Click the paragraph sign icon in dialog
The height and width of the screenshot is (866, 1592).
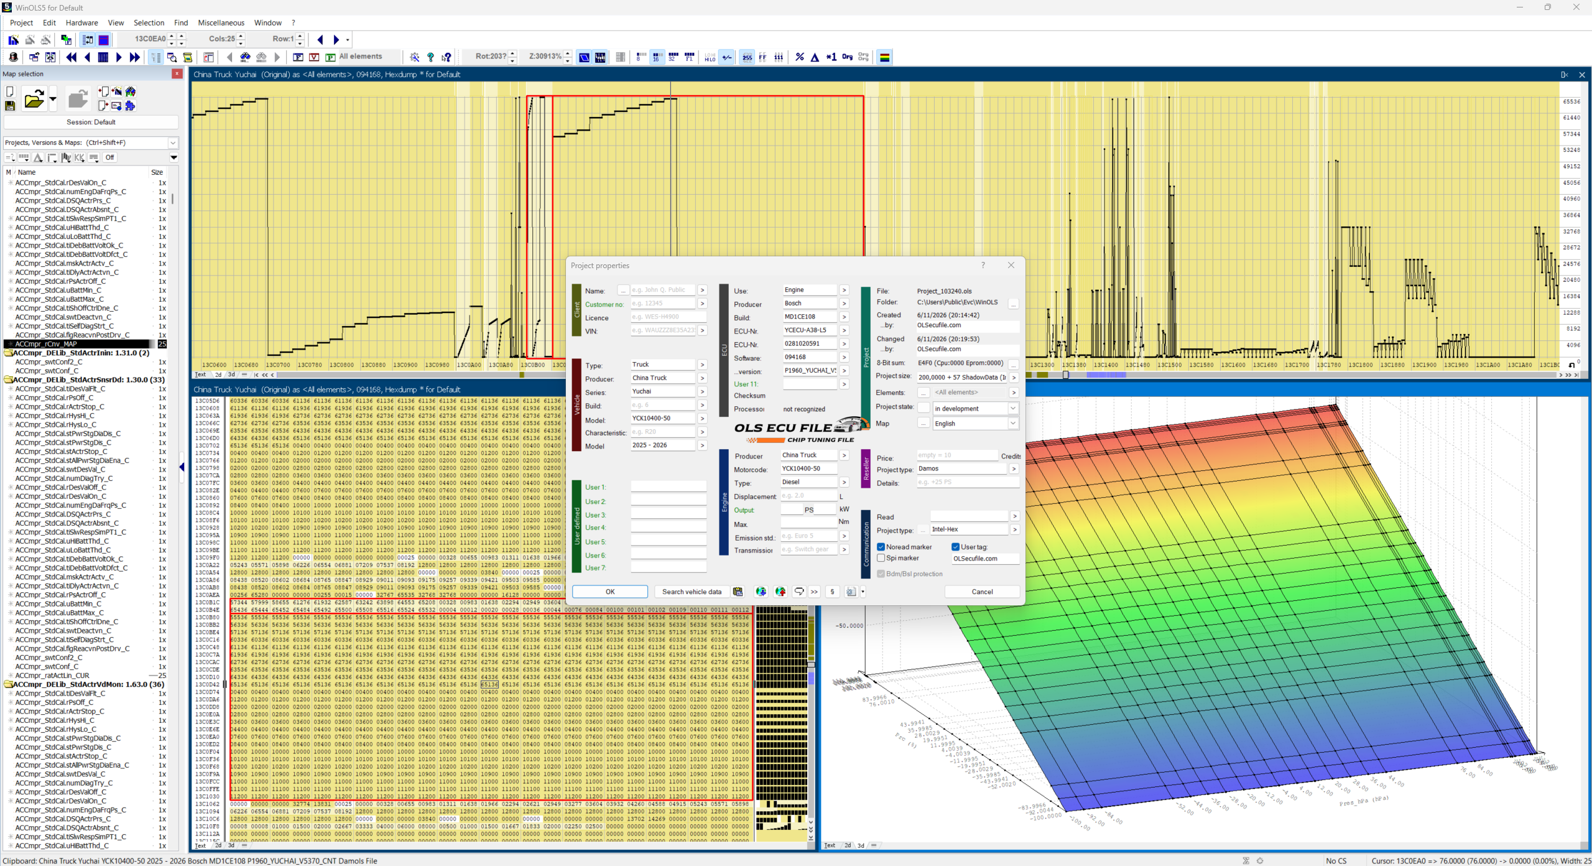832,592
